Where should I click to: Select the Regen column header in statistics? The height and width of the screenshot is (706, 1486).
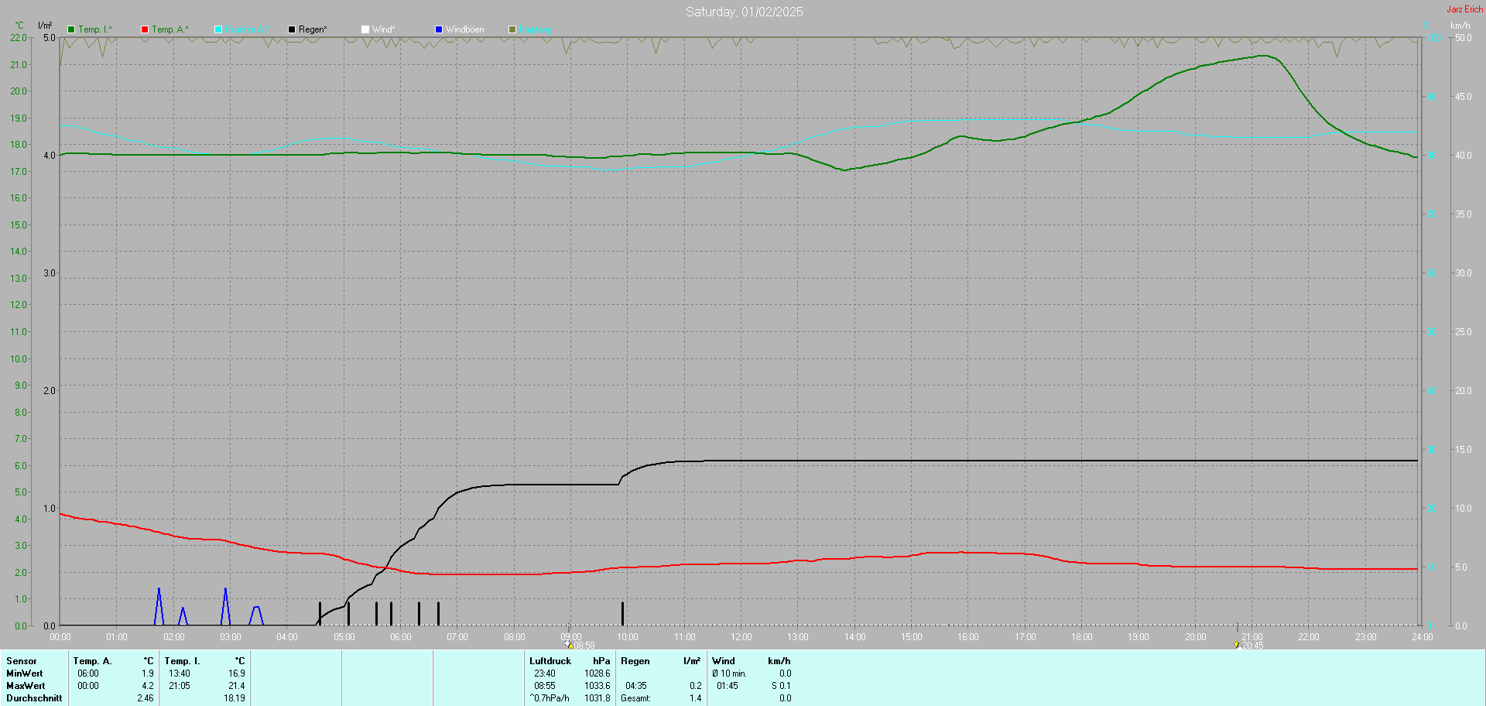tap(635, 661)
